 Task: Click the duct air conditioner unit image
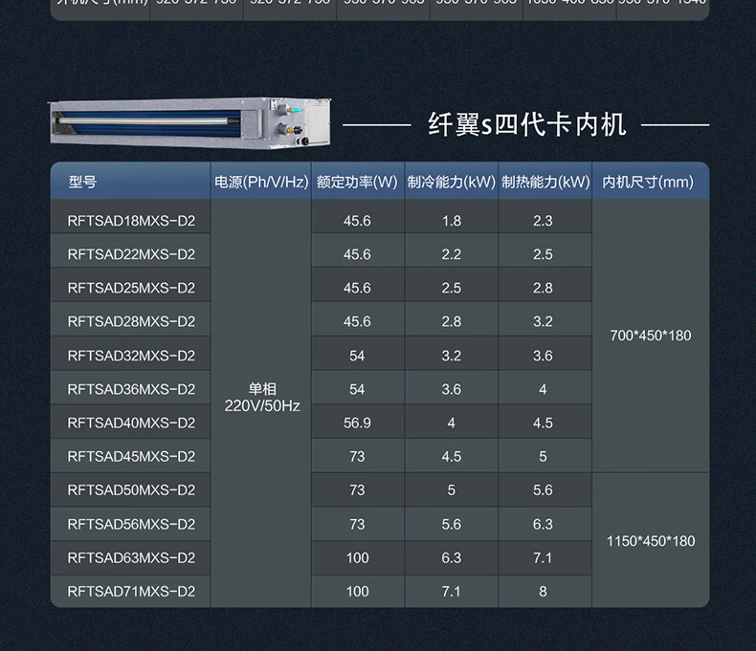pos(189,122)
